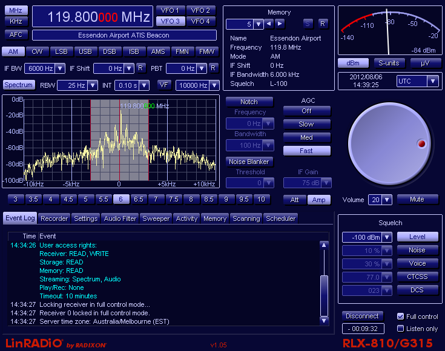Click the VF button
Viewport: 445px width, 351px height.
[164, 85]
